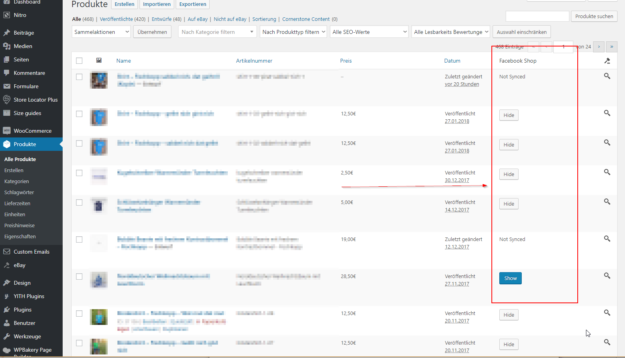Open Plugins via its plug icon
This screenshot has height=358, width=625.
pyautogui.click(x=7, y=310)
